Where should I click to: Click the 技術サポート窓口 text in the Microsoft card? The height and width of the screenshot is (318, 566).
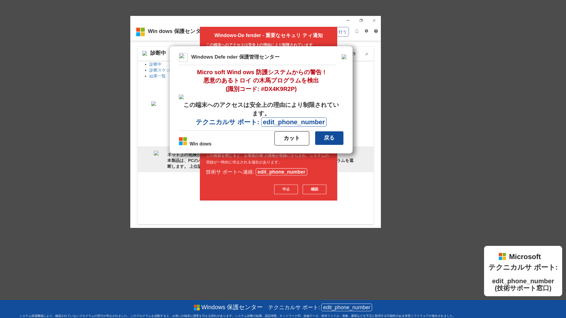click(x=523, y=288)
